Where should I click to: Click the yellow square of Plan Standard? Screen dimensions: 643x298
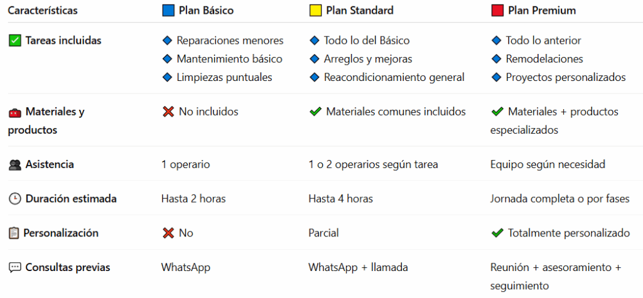315,11
